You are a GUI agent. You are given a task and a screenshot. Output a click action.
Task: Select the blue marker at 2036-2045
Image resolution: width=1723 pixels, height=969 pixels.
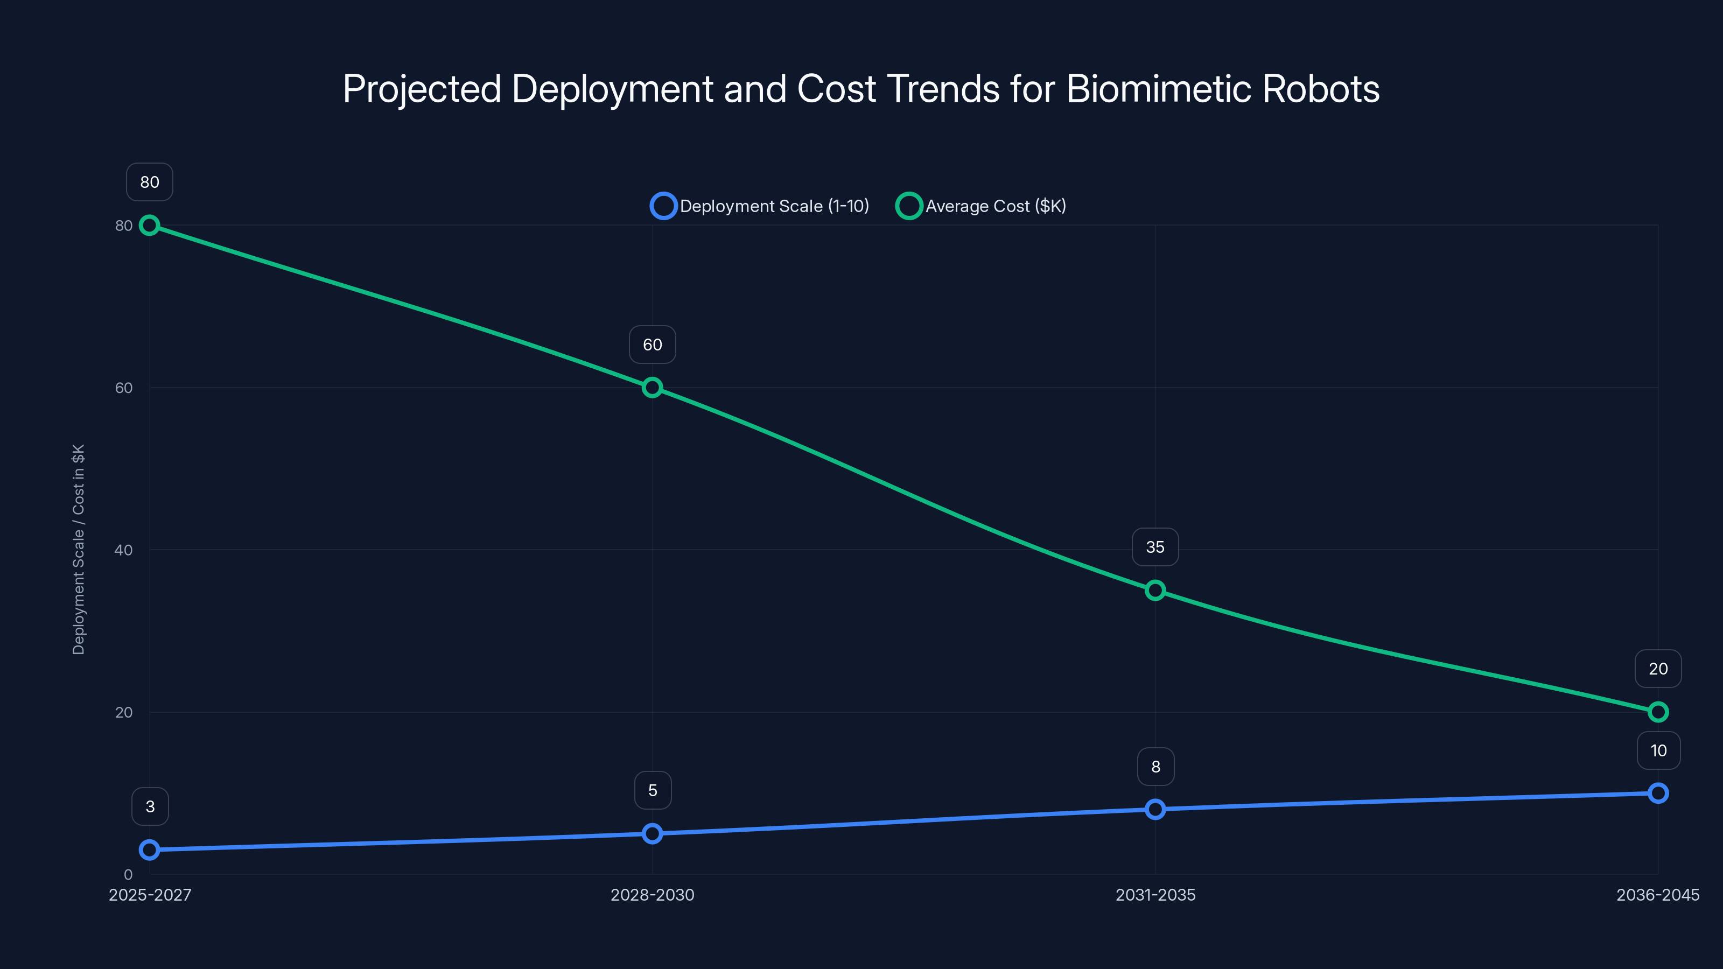[x=1658, y=793]
